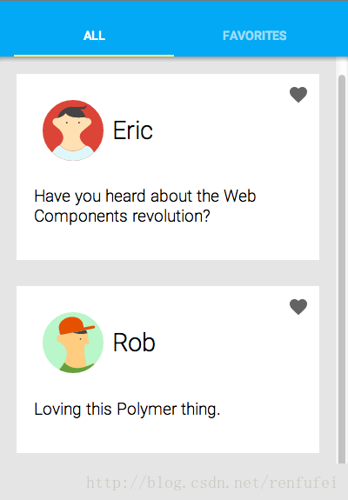
Task: Click the Web Components revolution message text
Action: tap(145, 206)
